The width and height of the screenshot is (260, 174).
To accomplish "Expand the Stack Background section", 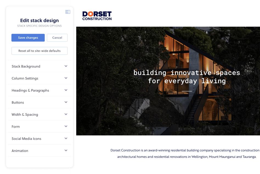I will 39,66.
